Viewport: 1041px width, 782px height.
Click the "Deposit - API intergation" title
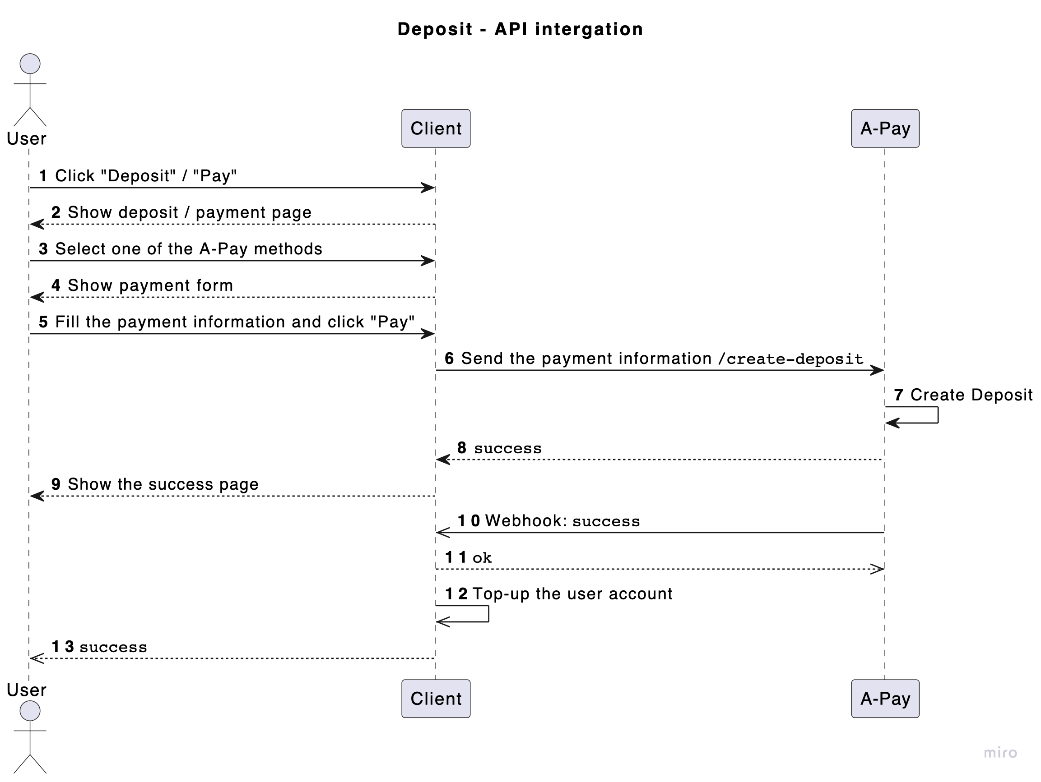520,29
